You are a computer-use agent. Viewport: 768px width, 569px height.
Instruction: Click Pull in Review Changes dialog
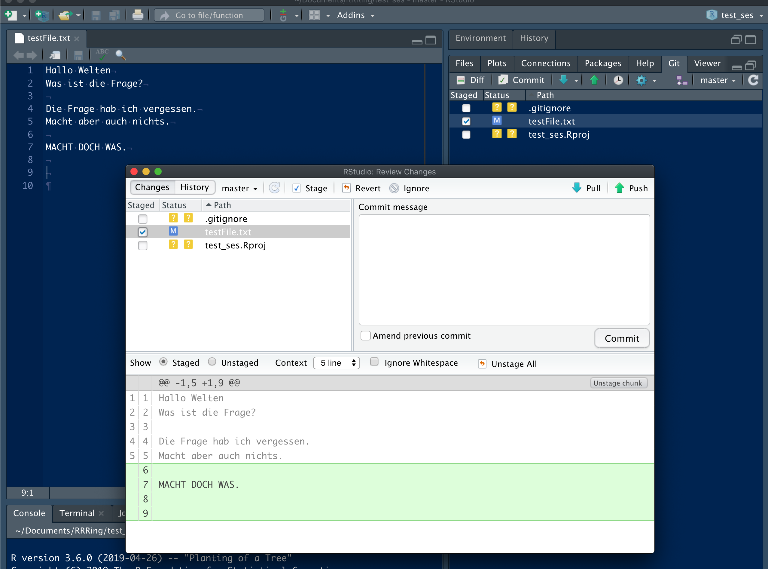tap(586, 188)
